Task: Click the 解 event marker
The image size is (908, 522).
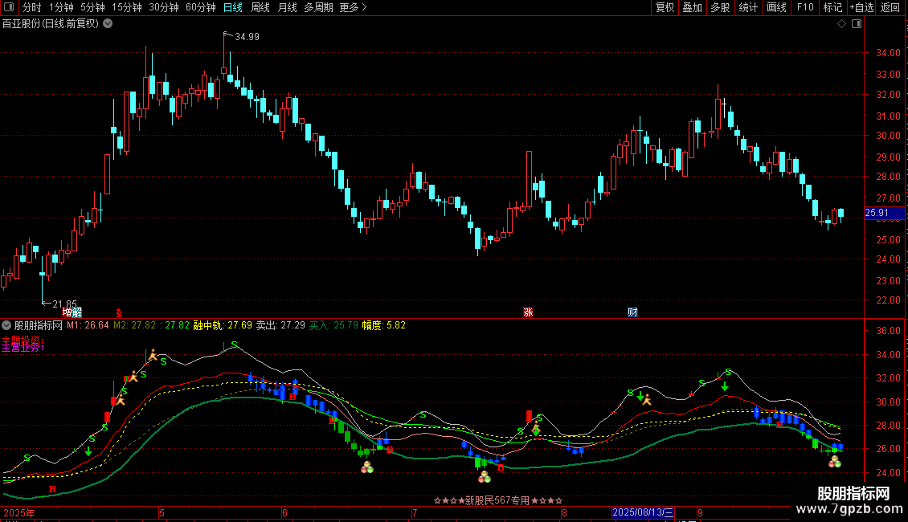Action: pyautogui.click(x=76, y=312)
